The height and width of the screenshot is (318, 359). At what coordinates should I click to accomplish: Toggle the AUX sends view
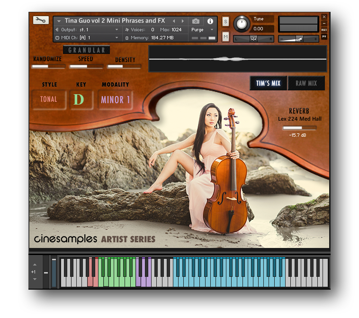click(x=324, y=30)
